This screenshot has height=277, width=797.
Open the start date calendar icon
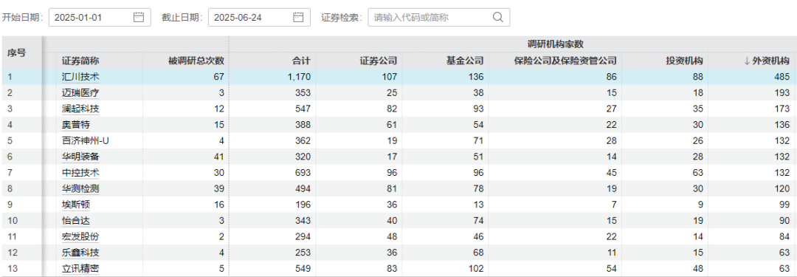point(139,17)
